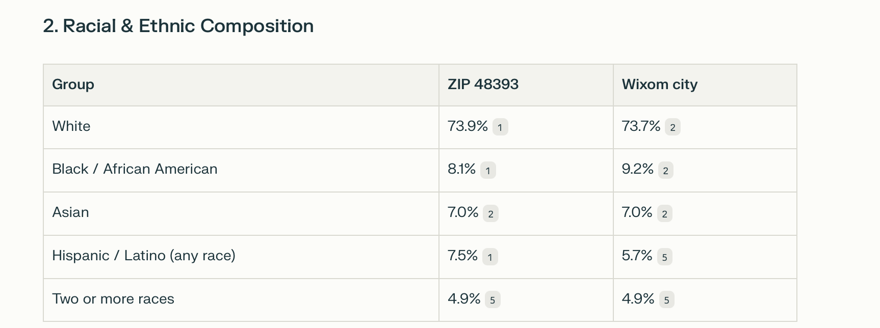Click the 73.9% value in White row

[468, 126]
